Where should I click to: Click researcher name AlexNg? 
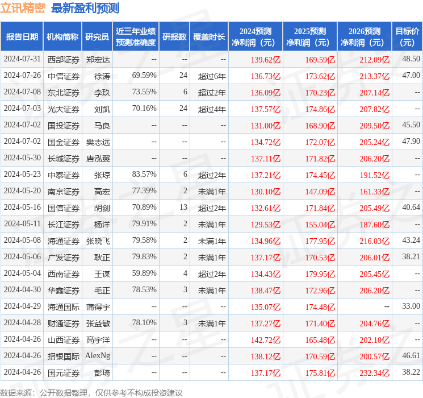(98, 356)
